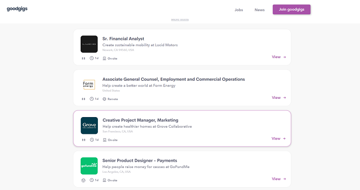This screenshot has width=360, height=190.
Task: Click the clock icon on Sr. Financial Analyst card
Action: click(92, 58)
